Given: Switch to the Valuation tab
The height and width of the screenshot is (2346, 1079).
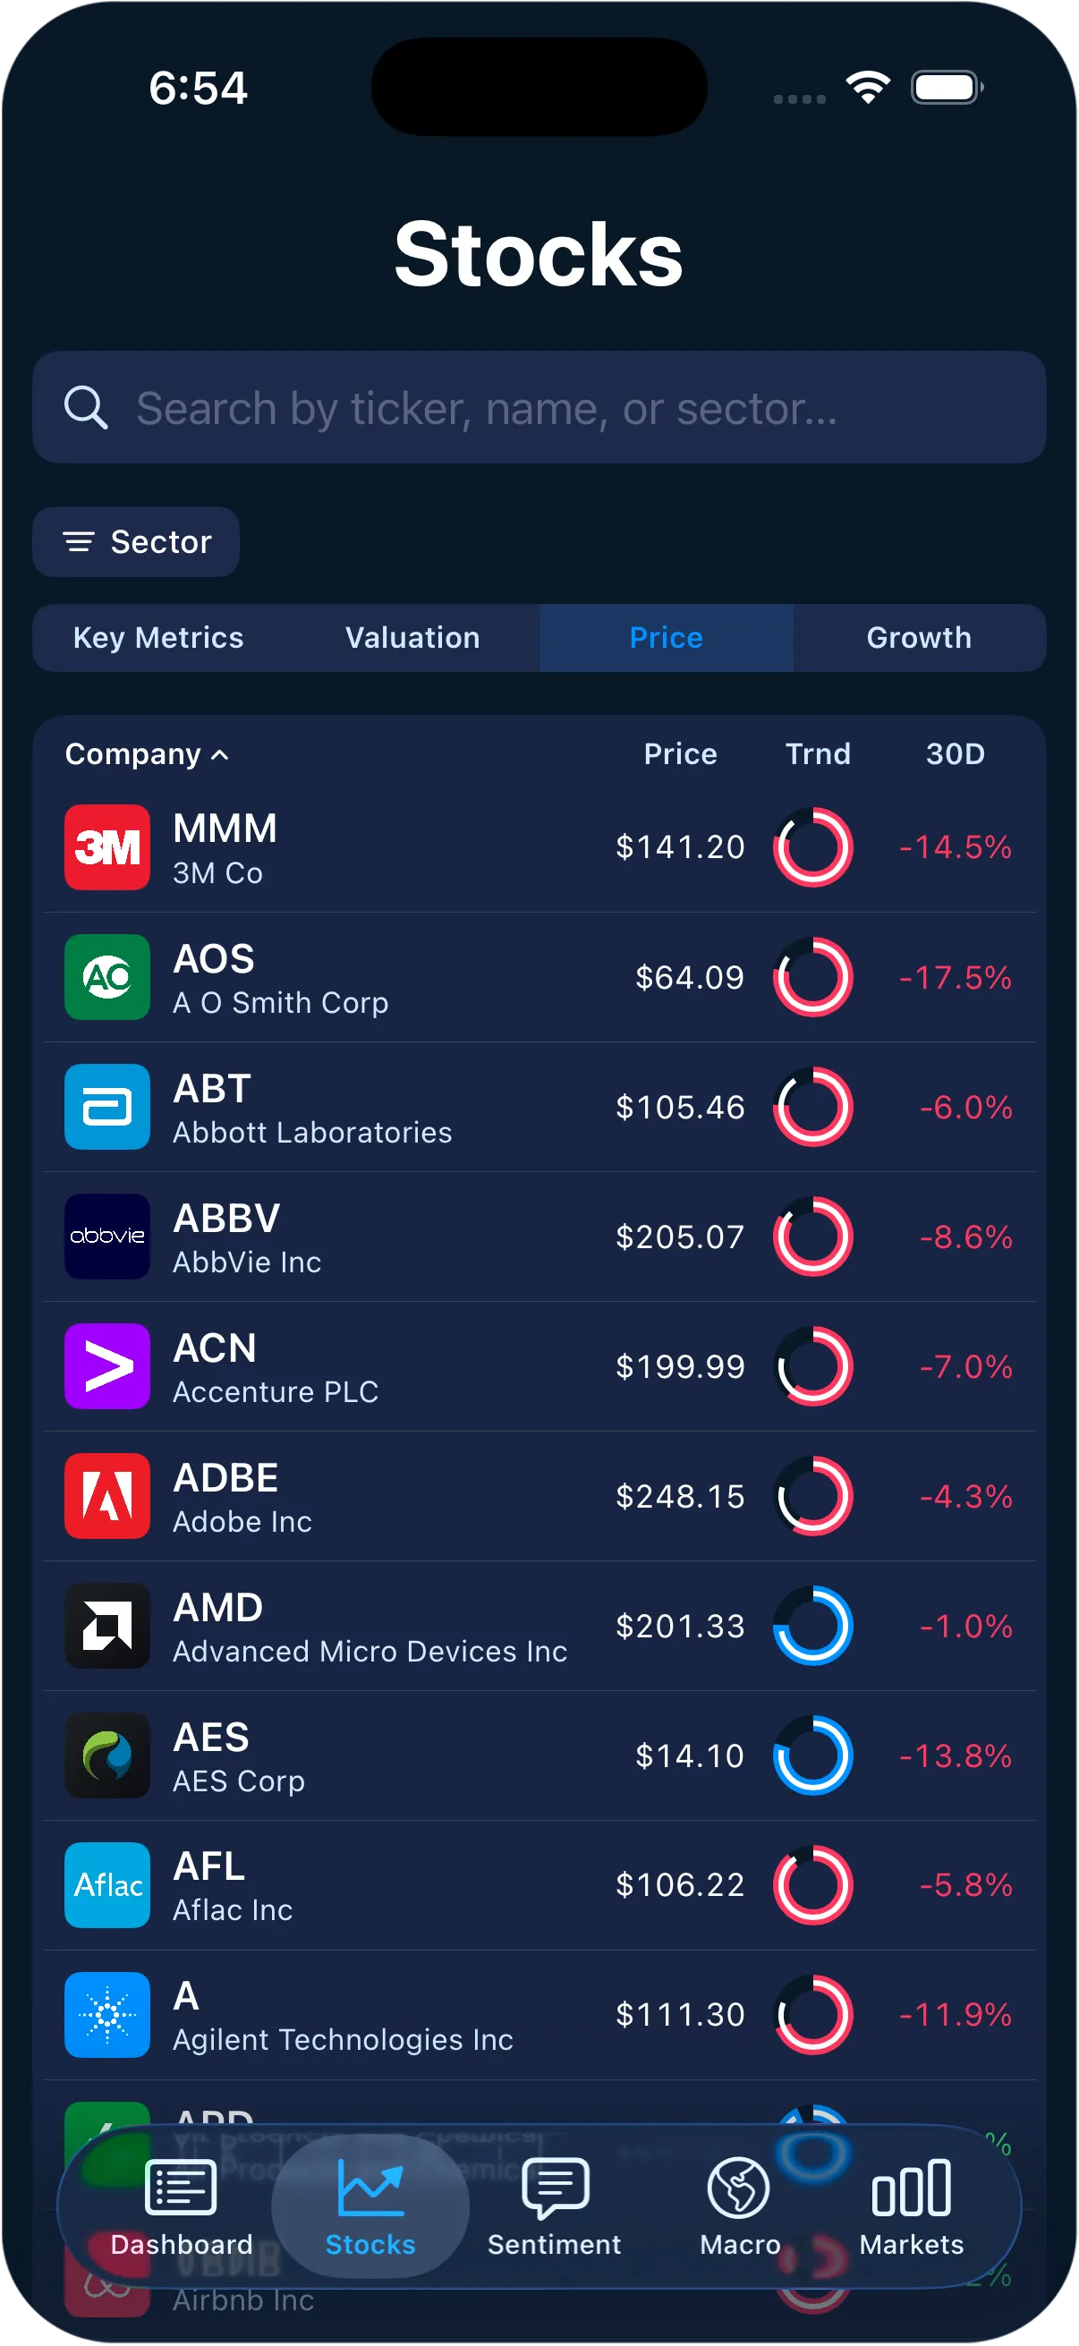Looking at the screenshot, I should (x=412, y=637).
